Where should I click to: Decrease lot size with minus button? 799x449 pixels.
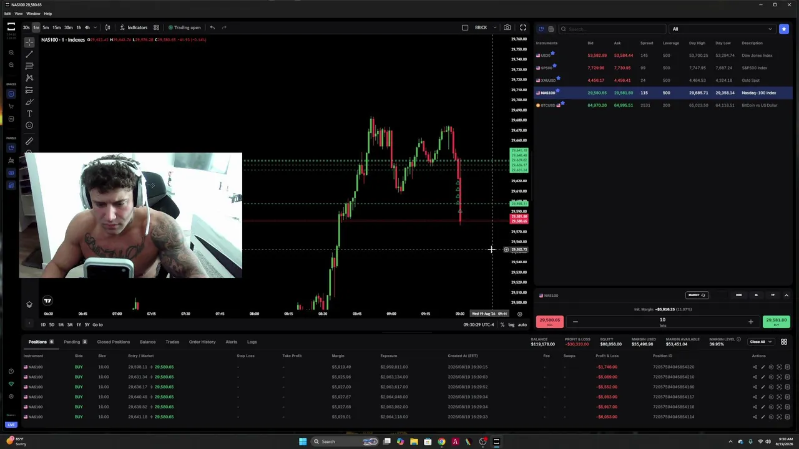coord(575,322)
